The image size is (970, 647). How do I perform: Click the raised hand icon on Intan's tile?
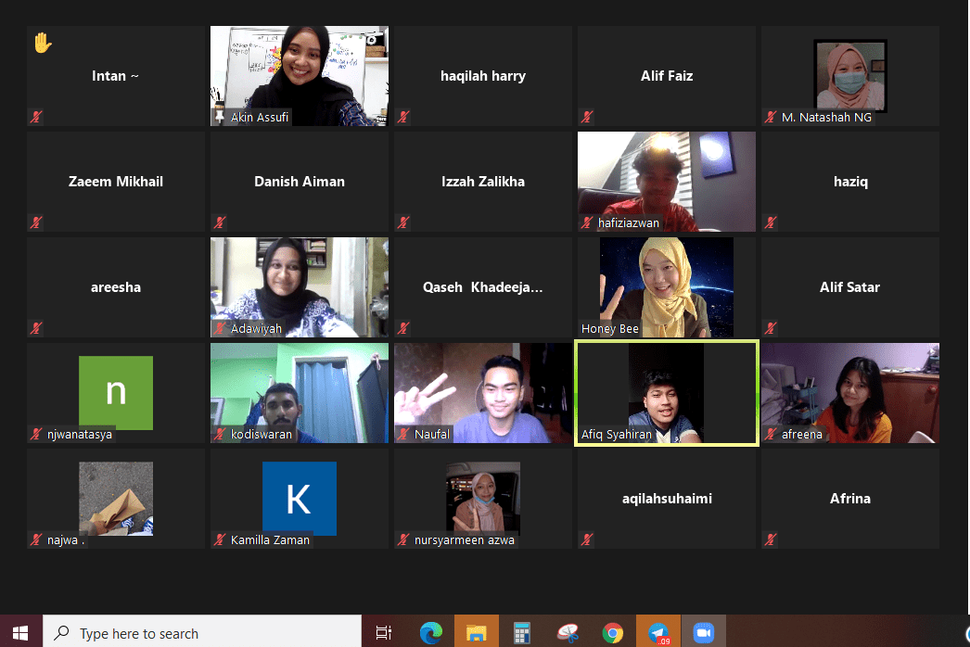point(42,43)
